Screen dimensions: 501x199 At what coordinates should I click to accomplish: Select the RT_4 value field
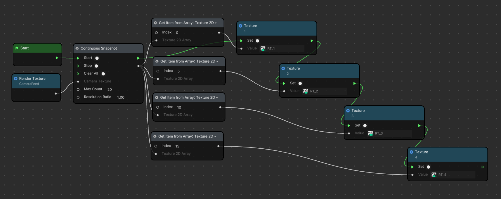click(x=453, y=175)
